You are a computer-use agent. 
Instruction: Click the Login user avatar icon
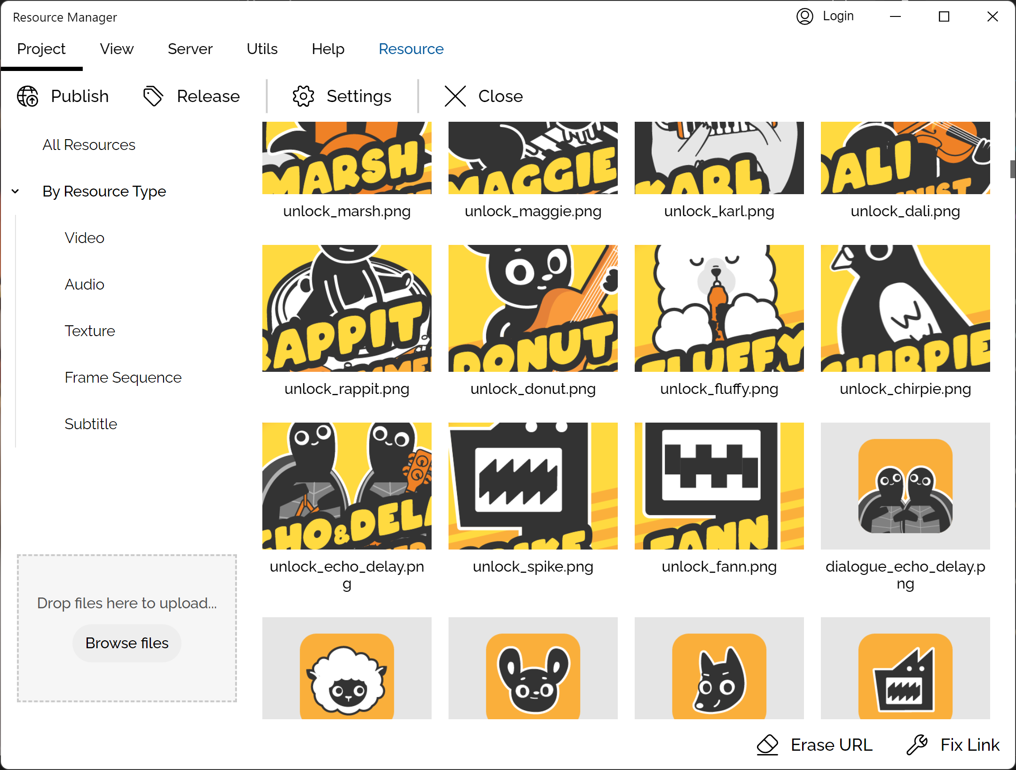pyautogui.click(x=804, y=16)
